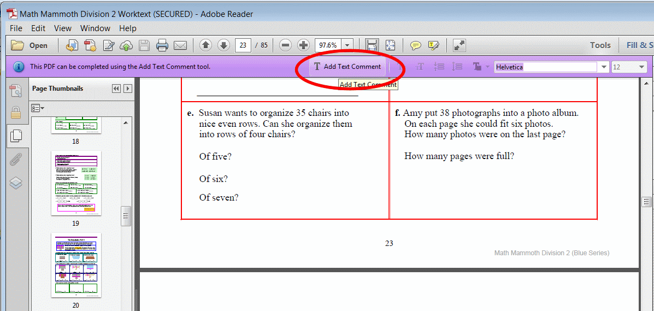Go to next page with down arrow
654x311 pixels.
pyautogui.click(x=223, y=45)
